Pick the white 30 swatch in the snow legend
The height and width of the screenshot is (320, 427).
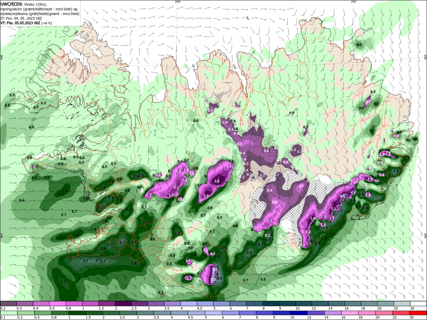coord(418,303)
